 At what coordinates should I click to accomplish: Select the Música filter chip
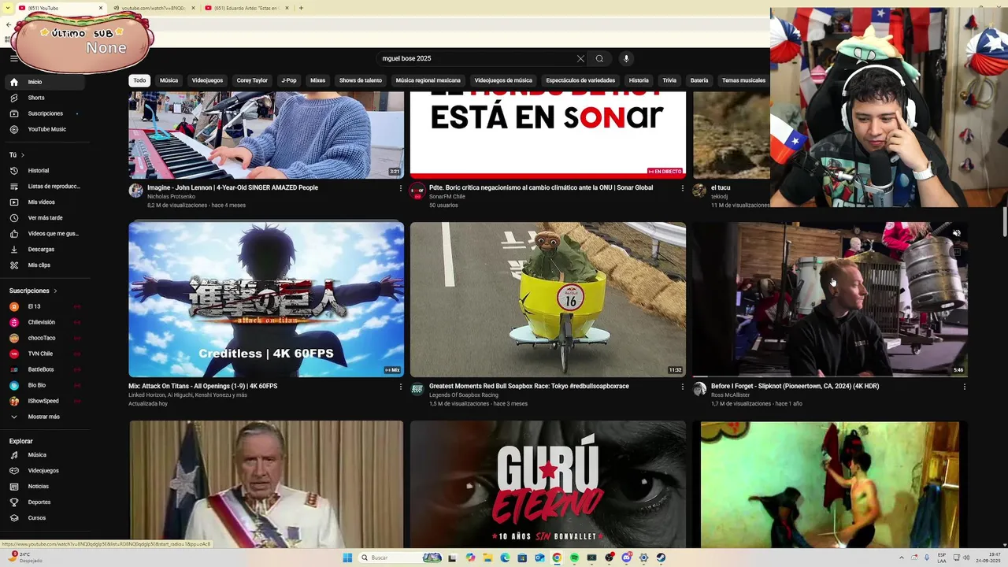[169, 80]
